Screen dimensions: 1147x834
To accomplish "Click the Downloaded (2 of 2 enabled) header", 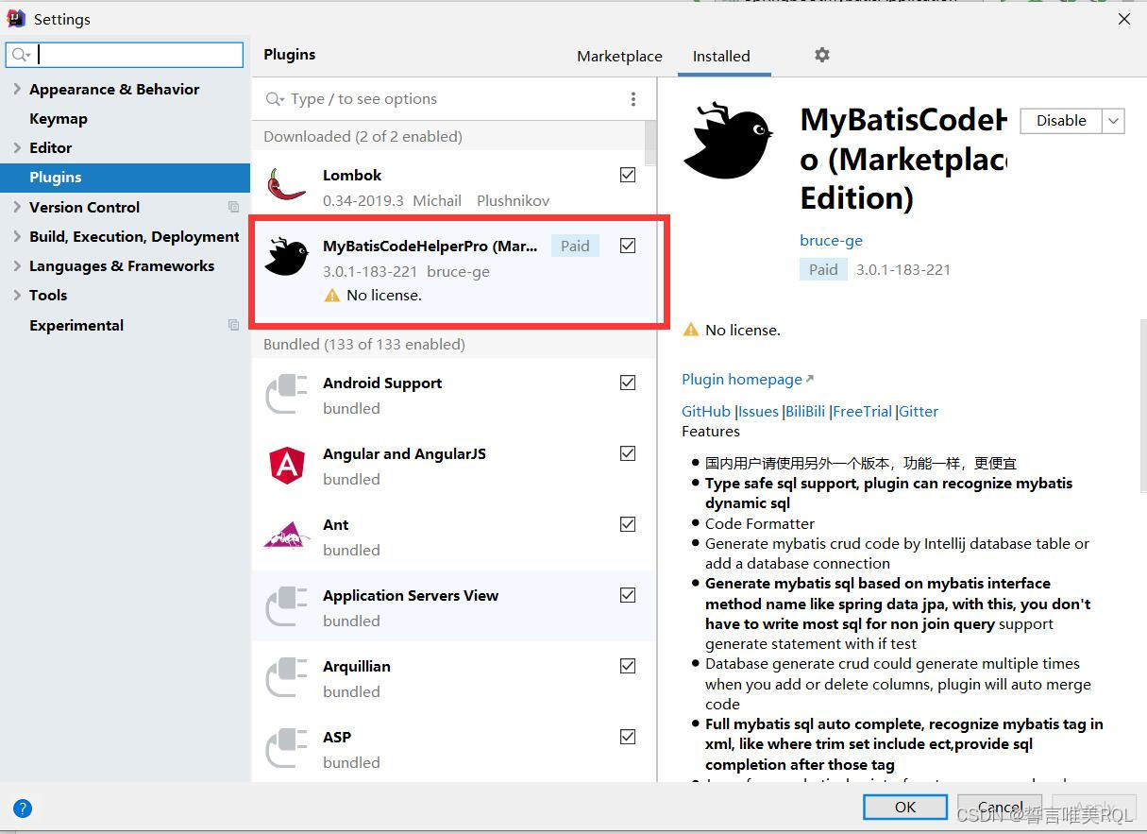I will pos(363,136).
